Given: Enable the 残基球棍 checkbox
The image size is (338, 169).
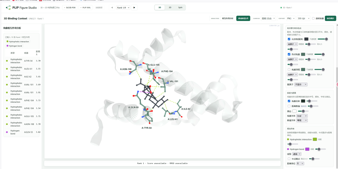Looking at the screenshot, I should 289,69.
